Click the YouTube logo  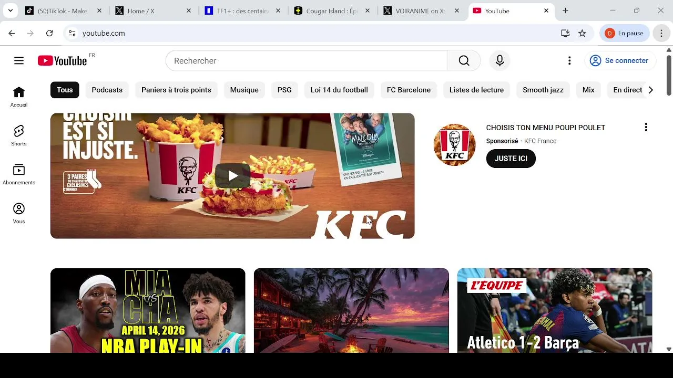coord(62,61)
